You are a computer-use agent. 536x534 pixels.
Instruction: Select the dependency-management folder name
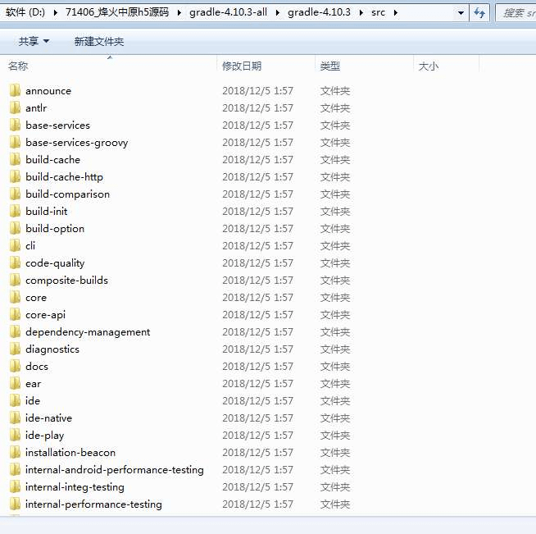[88, 332]
